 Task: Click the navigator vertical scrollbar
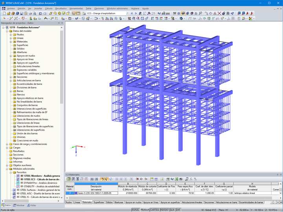62,67
